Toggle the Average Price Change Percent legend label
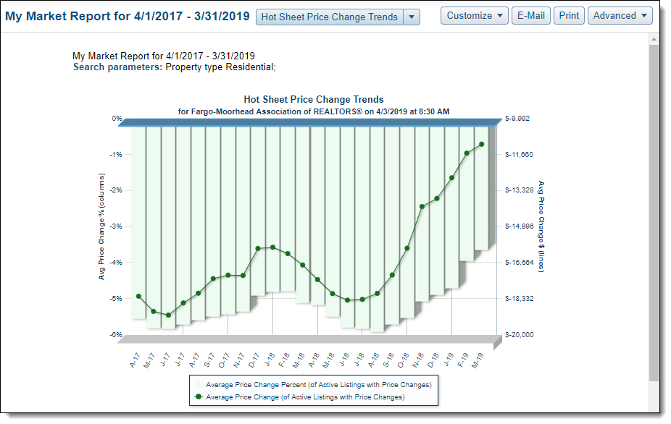Image resolution: width=671 pixels, height=424 pixels. (319, 385)
